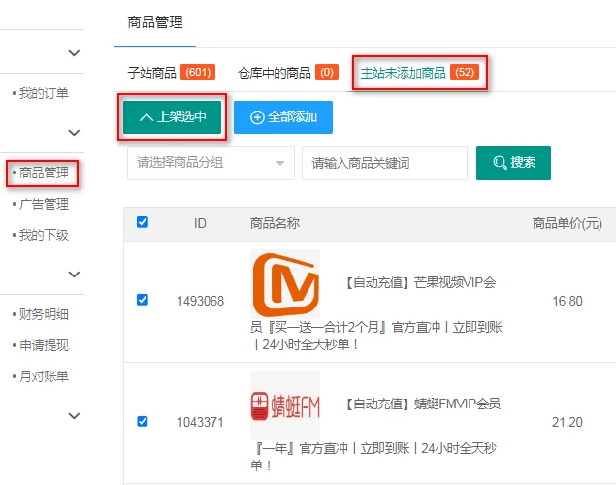
Task: Open the 请选择商品分组 dropdown
Action: point(211,163)
